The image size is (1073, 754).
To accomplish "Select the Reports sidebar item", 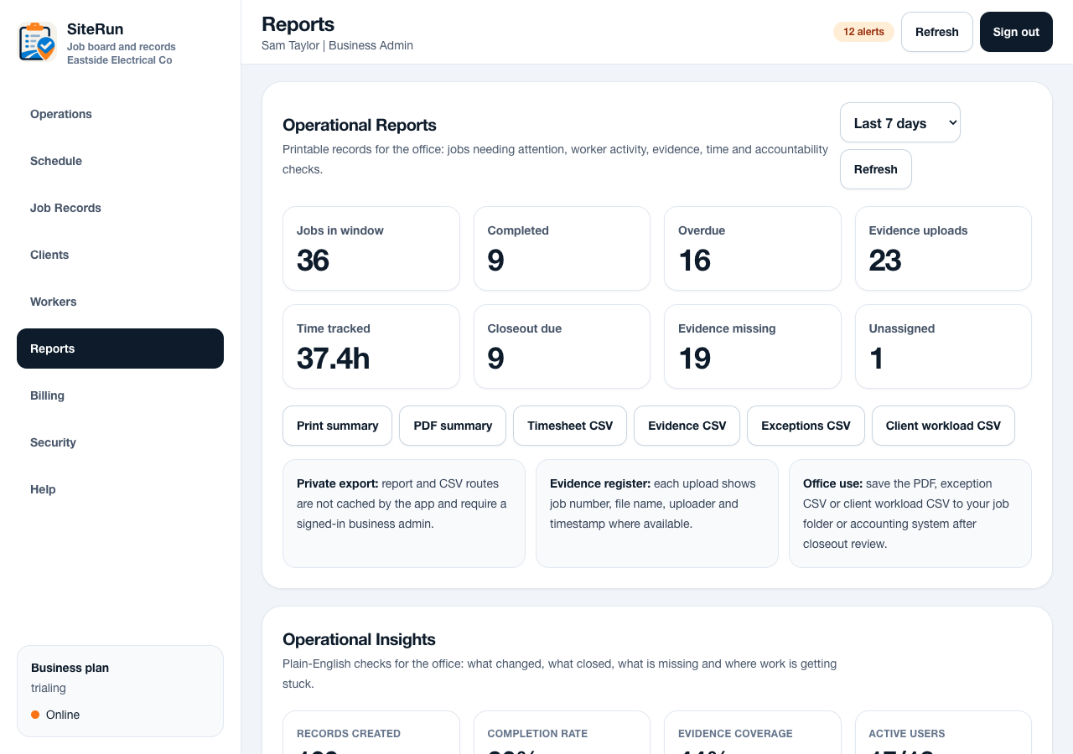I will [120, 349].
